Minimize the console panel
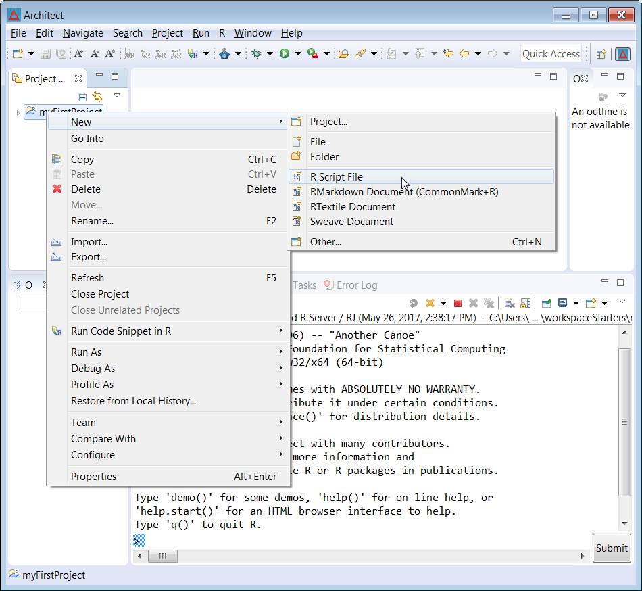The width and height of the screenshot is (642, 591). click(605, 281)
